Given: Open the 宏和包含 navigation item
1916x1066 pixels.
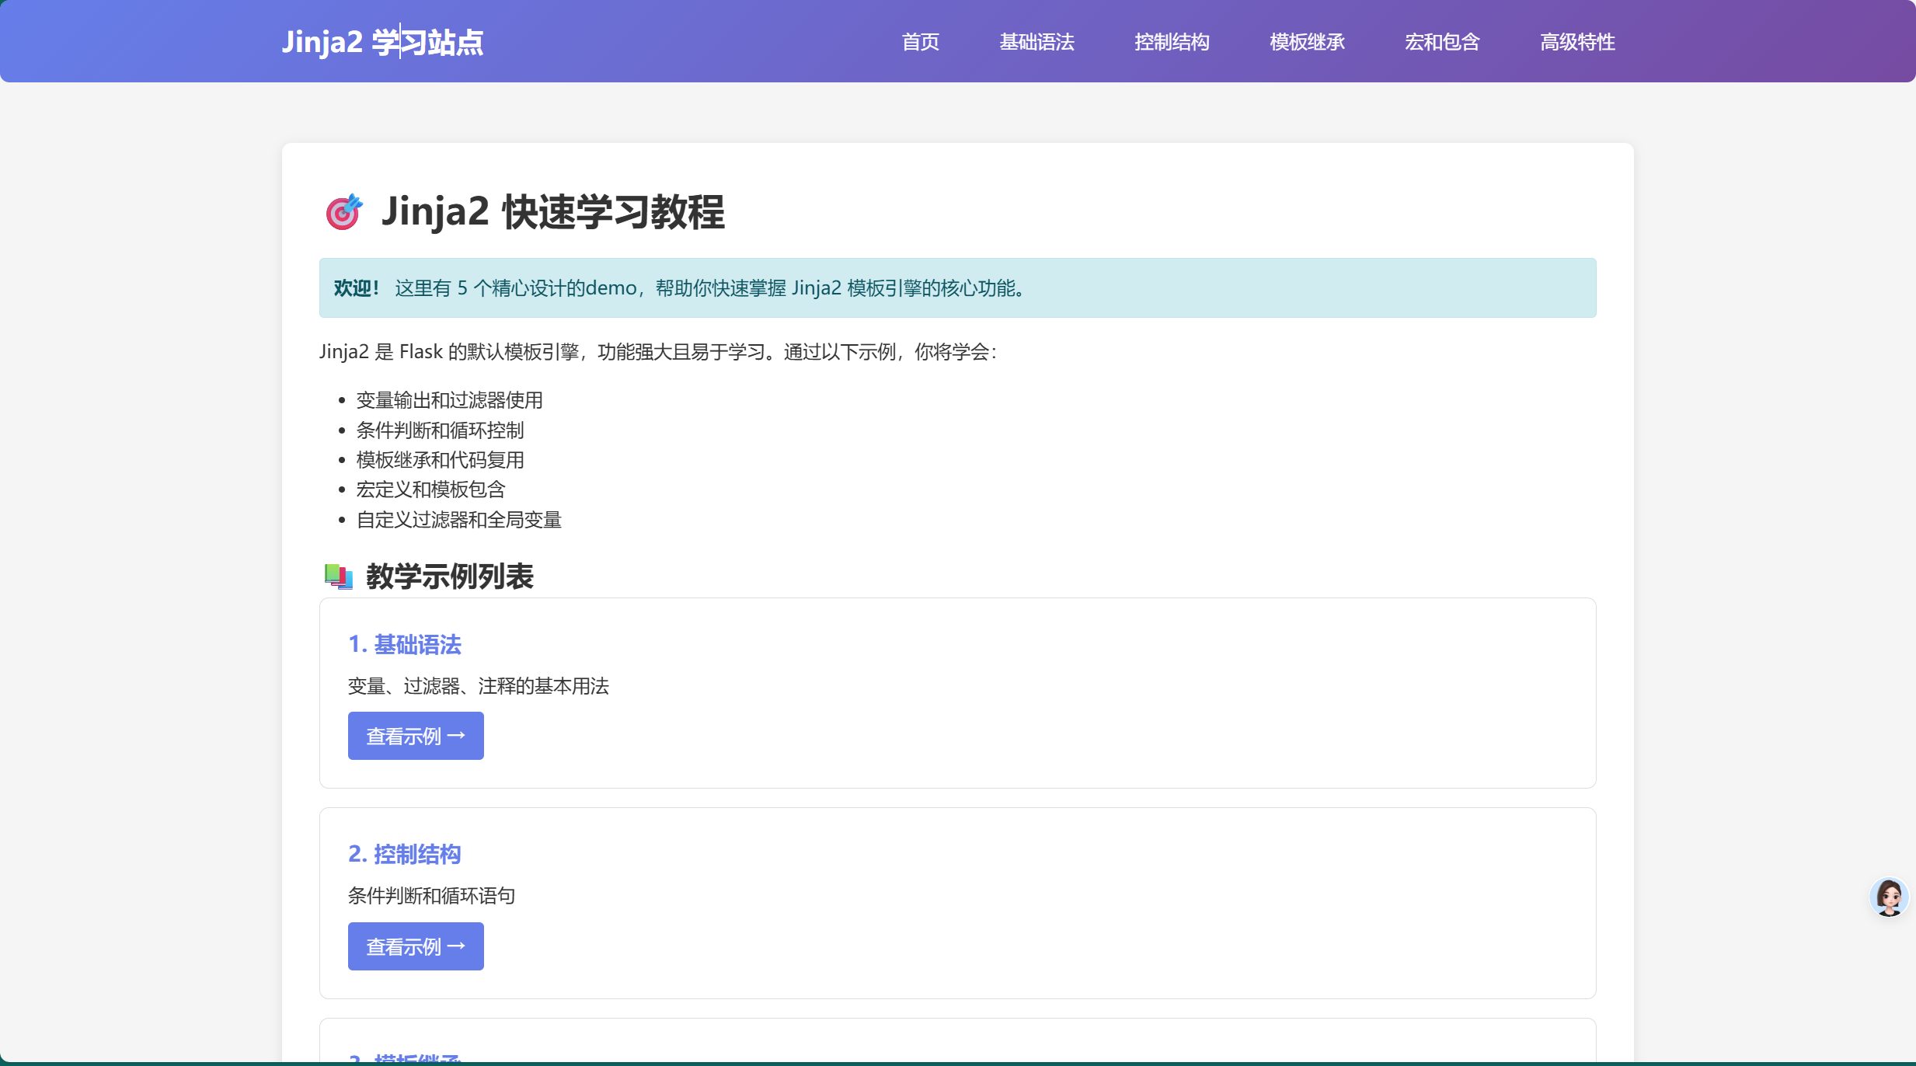Looking at the screenshot, I should 1443,42.
